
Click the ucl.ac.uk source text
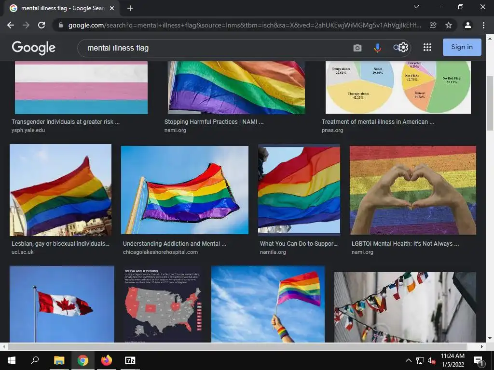pyautogui.click(x=22, y=252)
